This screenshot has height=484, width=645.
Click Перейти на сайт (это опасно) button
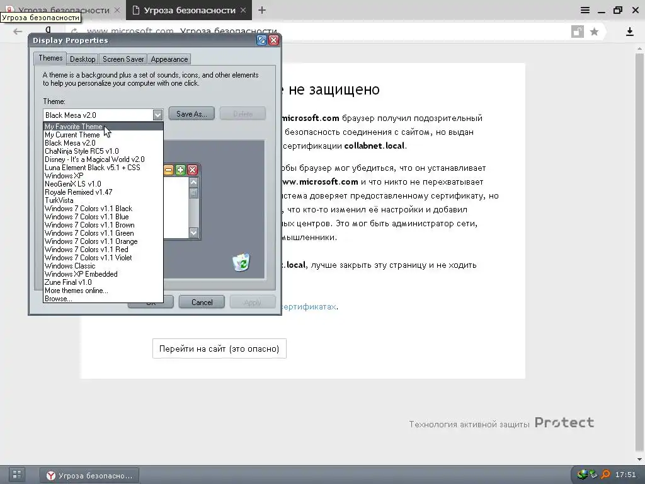pyautogui.click(x=219, y=349)
